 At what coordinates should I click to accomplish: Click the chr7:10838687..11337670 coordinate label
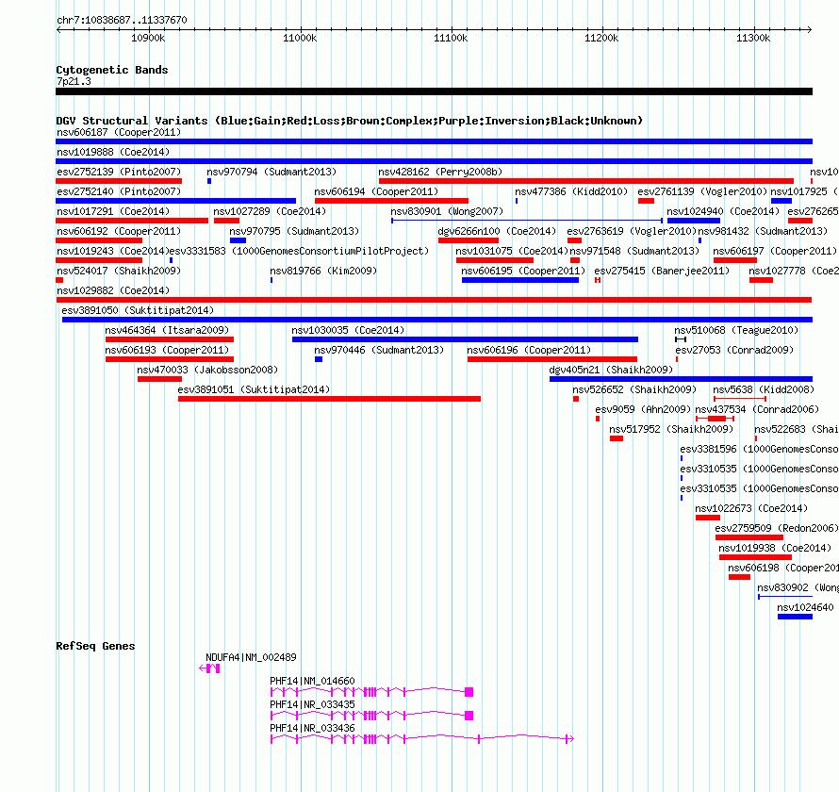pos(122,20)
